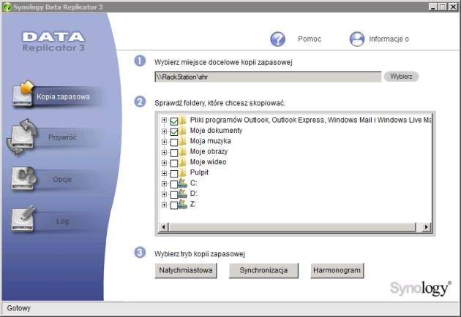Image resolution: width=461 pixels, height=317 pixels.
Task: Open the Harmonogram schedule mode
Action: coord(337,270)
